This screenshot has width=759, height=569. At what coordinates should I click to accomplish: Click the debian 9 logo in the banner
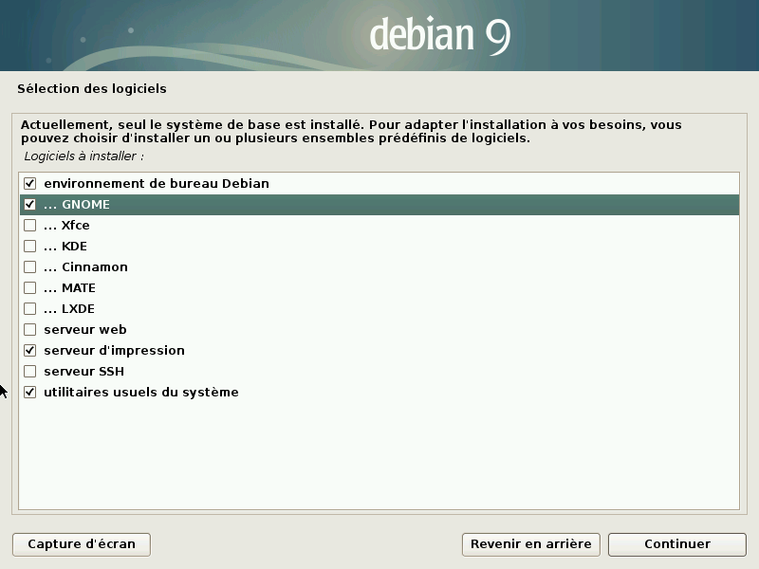click(439, 35)
